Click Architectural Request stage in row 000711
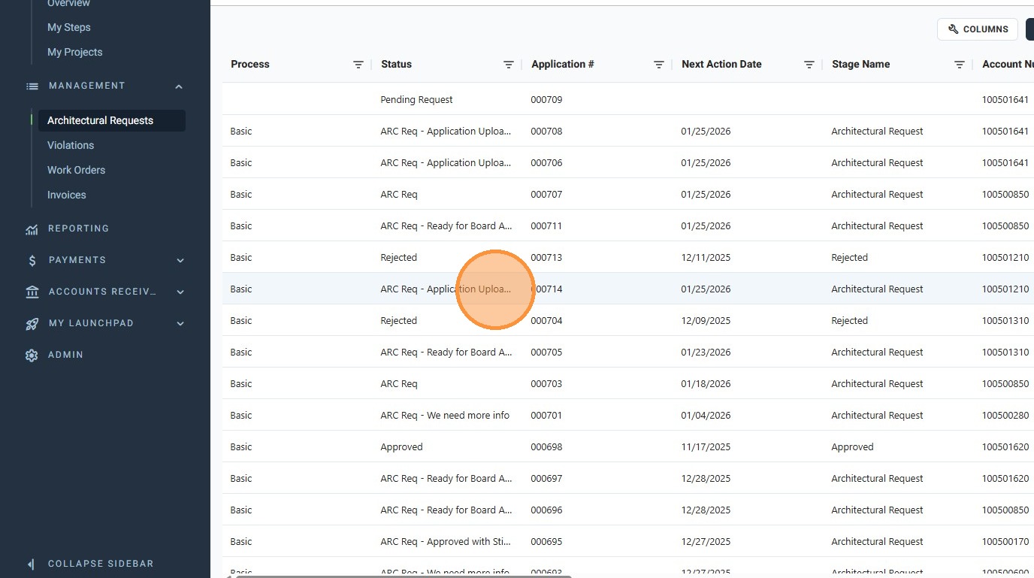1034x578 pixels. pos(878,226)
